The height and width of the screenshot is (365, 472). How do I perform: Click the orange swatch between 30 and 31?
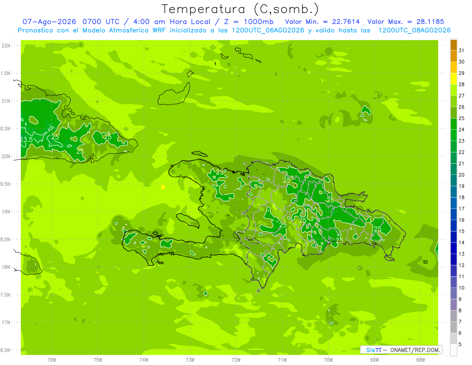[x=454, y=56]
